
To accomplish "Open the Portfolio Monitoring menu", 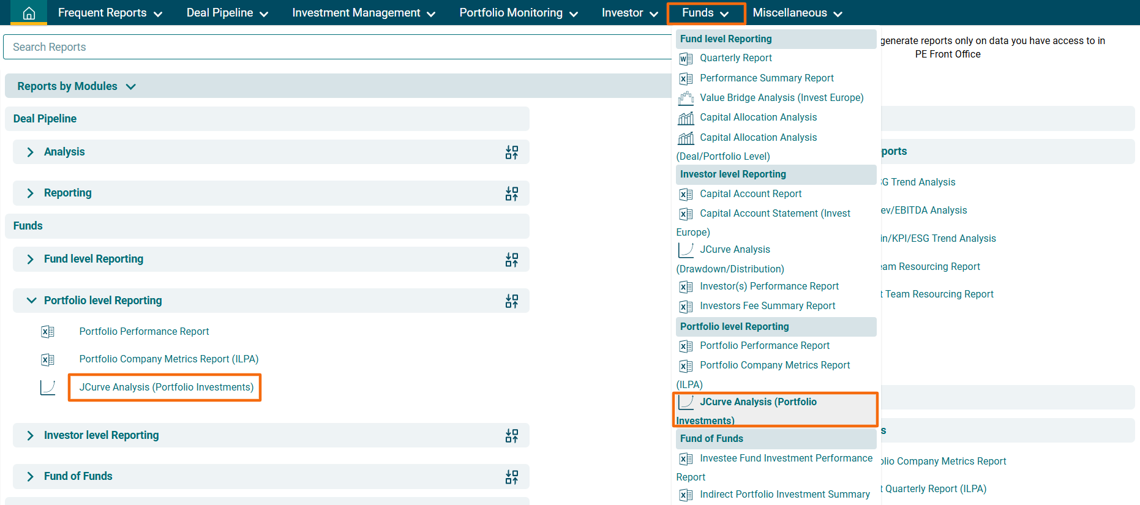I will (x=518, y=13).
